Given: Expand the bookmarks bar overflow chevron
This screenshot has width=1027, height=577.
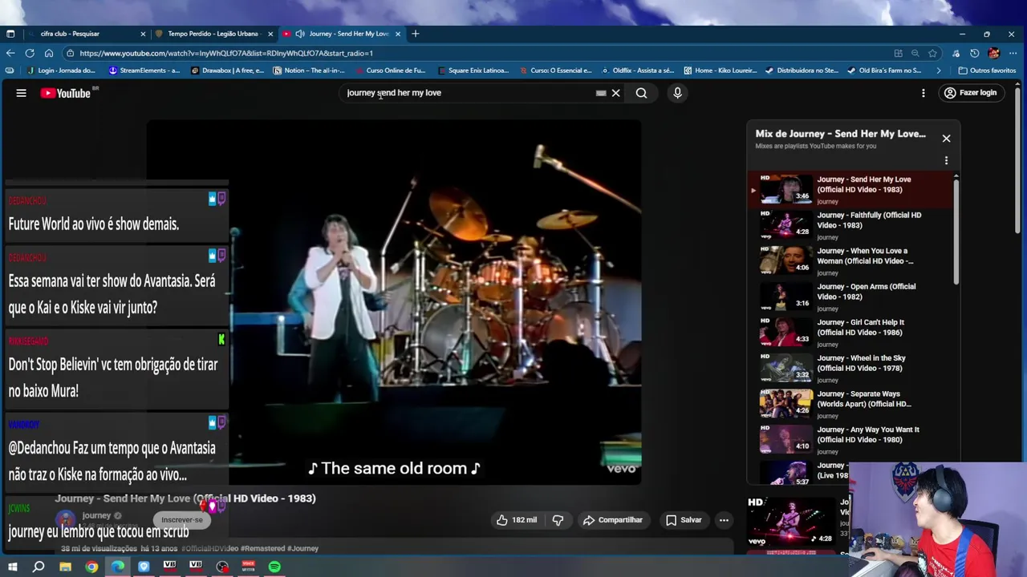Looking at the screenshot, I should pyautogui.click(x=939, y=71).
